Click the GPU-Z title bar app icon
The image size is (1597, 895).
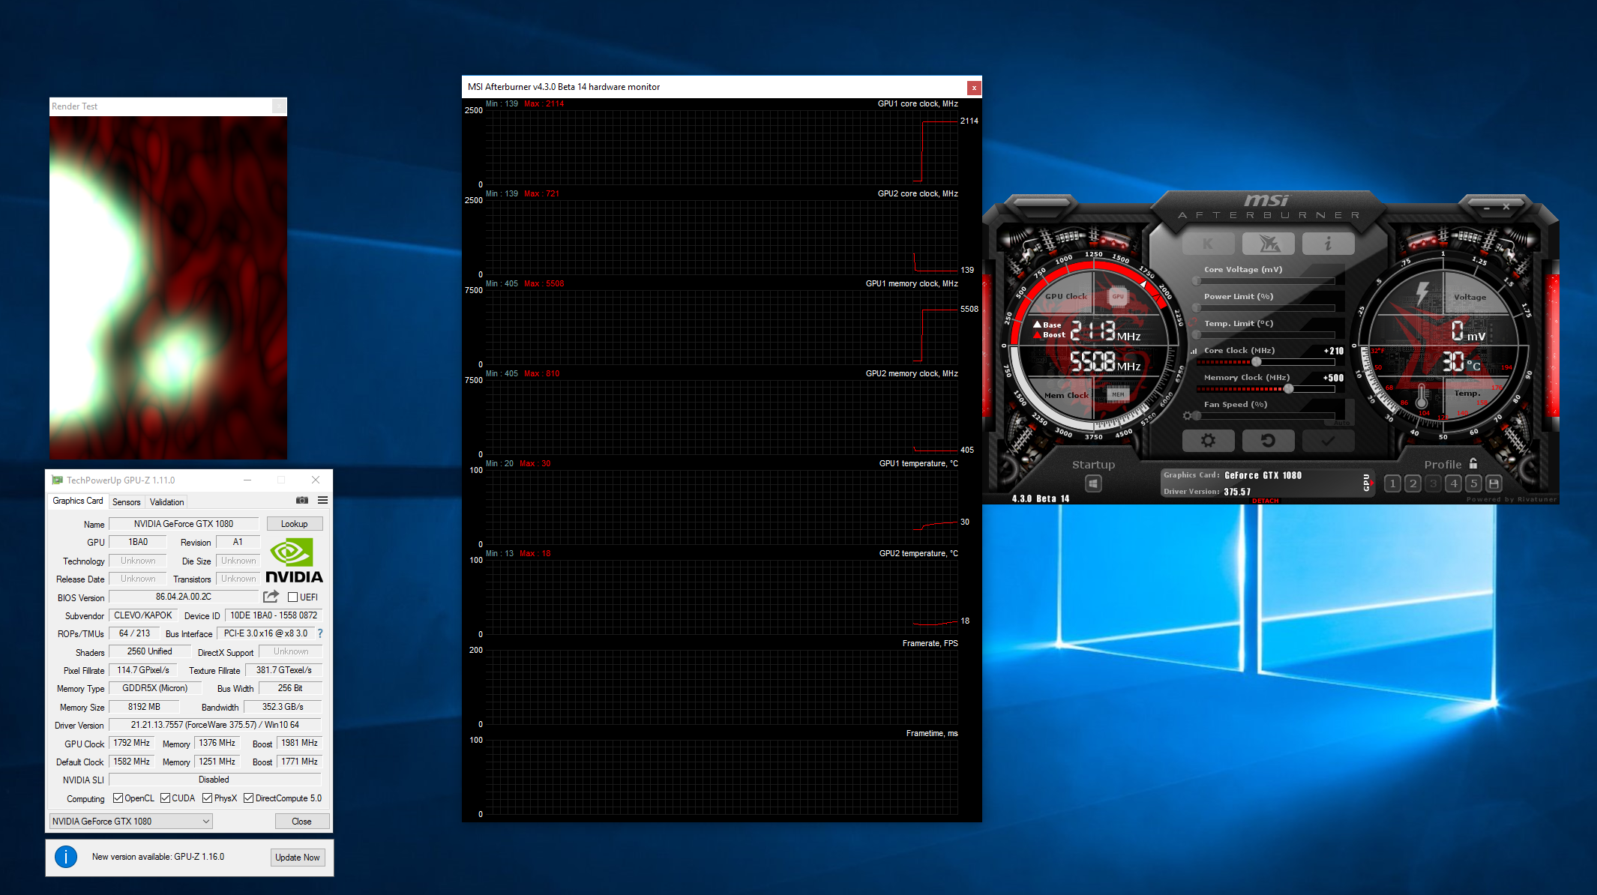pyautogui.click(x=57, y=480)
